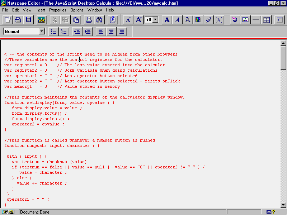Save the document with the floppy icon

click(28, 20)
